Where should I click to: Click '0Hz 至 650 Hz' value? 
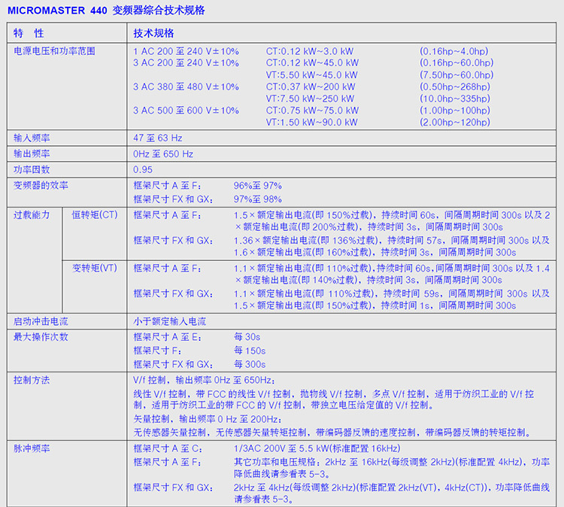click(163, 154)
